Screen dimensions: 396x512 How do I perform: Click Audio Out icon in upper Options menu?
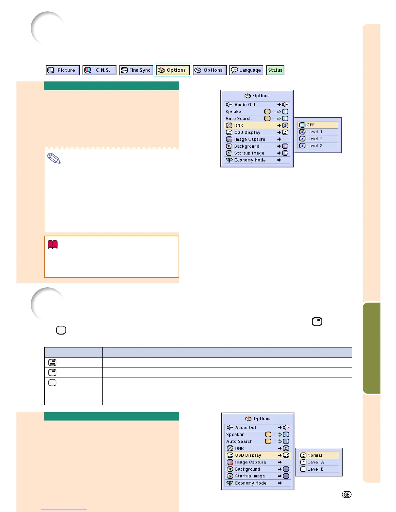[229, 105]
